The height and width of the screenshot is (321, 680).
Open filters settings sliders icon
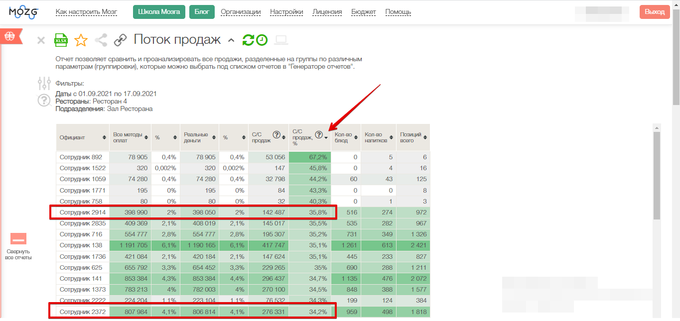44,83
